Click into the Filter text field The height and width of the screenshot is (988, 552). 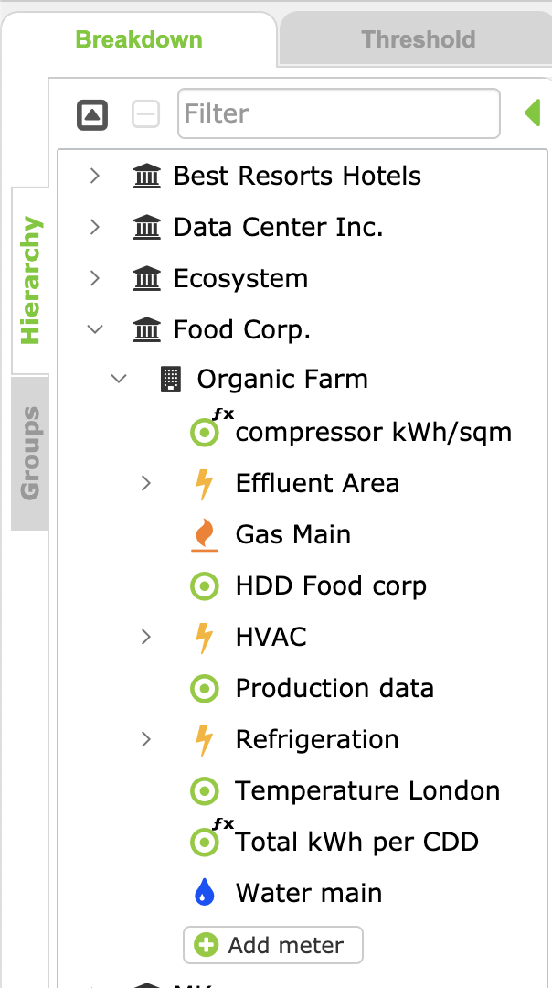(x=338, y=113)
